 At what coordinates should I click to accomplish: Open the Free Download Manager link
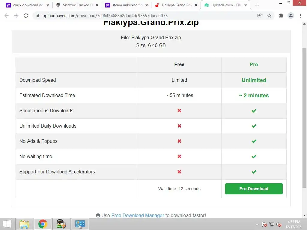[x=137, y=215]
